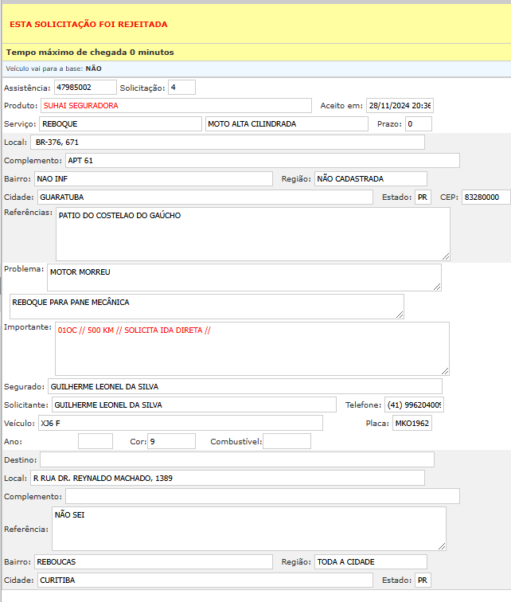The width and height of the screenshot is (511, 602).
Task: Click the MOTO ALTA CILINDRADA field
Action: [287, 123]
